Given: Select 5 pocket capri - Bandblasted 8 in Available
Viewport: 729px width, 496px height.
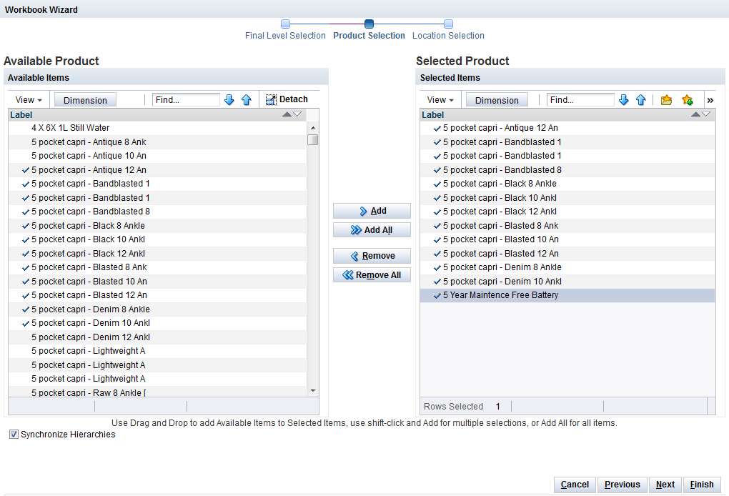Looking at the screenshot, I should point(157,212).
